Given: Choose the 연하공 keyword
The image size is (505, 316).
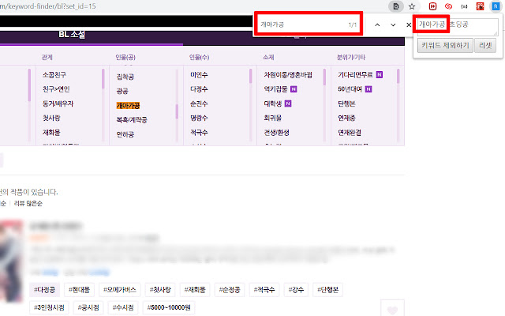Looking at the screenshot, I should pos(125,134).
